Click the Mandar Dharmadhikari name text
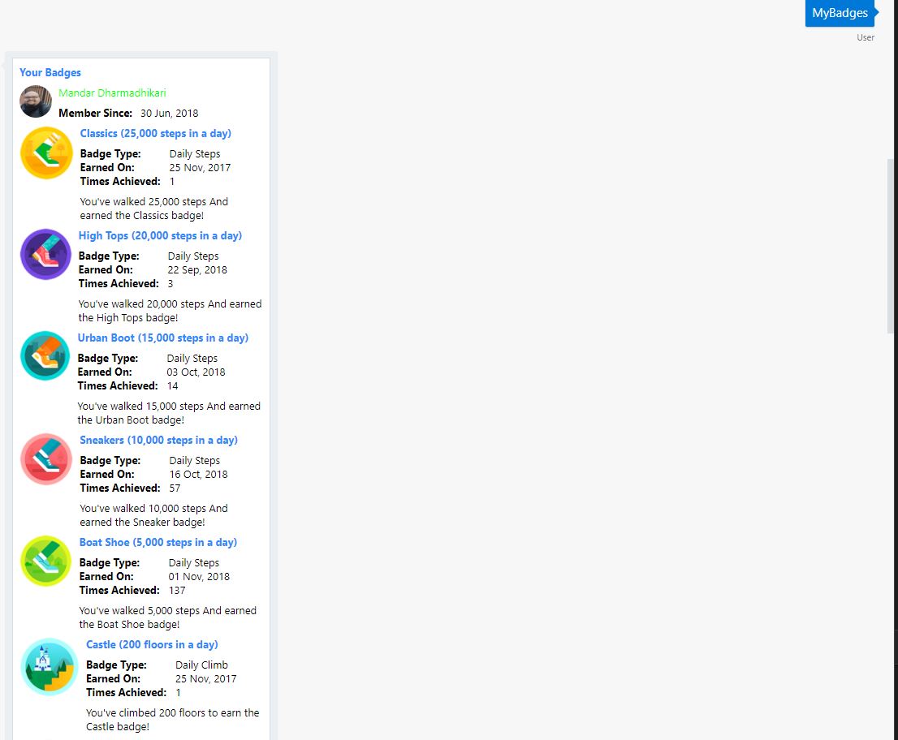Screen dimensions: 898x740 pos(112,92)
